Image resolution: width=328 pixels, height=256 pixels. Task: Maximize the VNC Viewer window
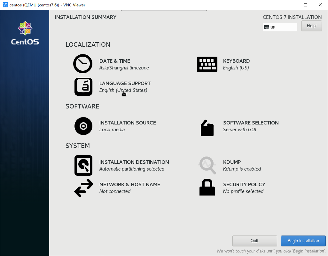pos(306,5)
